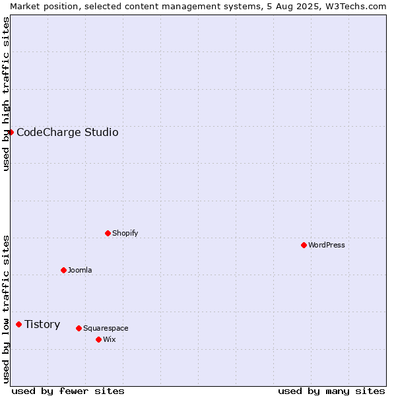Screen dimensions: 396x396
Task: Click the Tistory red data point
Action: tap(18, 324)
